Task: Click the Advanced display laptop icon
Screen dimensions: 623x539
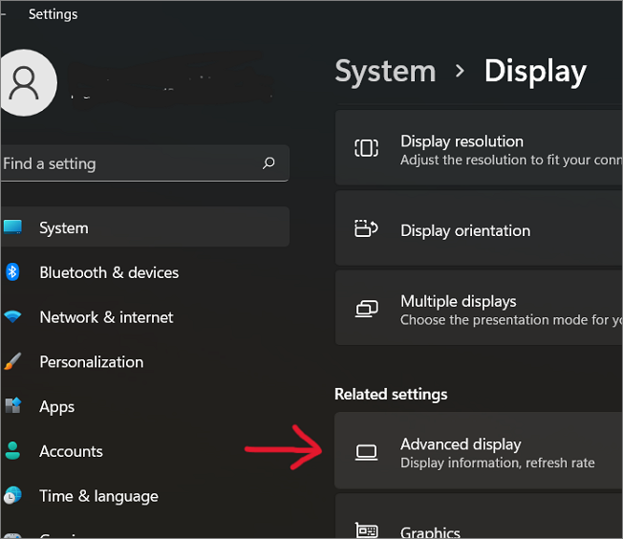Action: [366, 452]
